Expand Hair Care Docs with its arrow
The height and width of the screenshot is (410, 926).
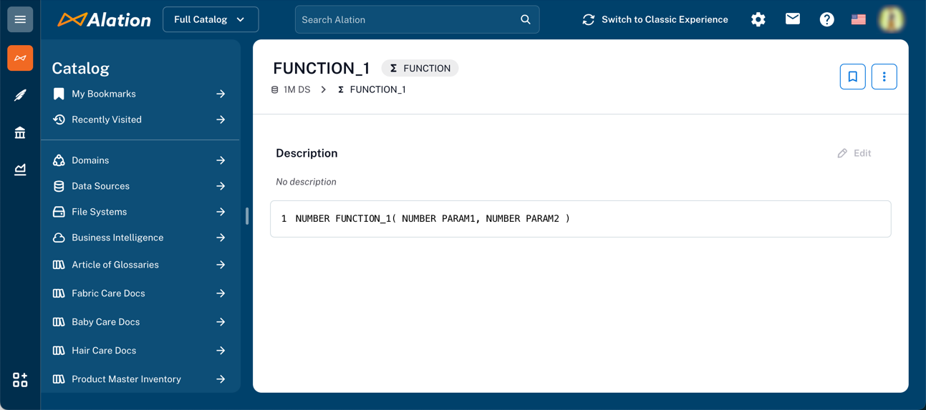coord(221,351)
